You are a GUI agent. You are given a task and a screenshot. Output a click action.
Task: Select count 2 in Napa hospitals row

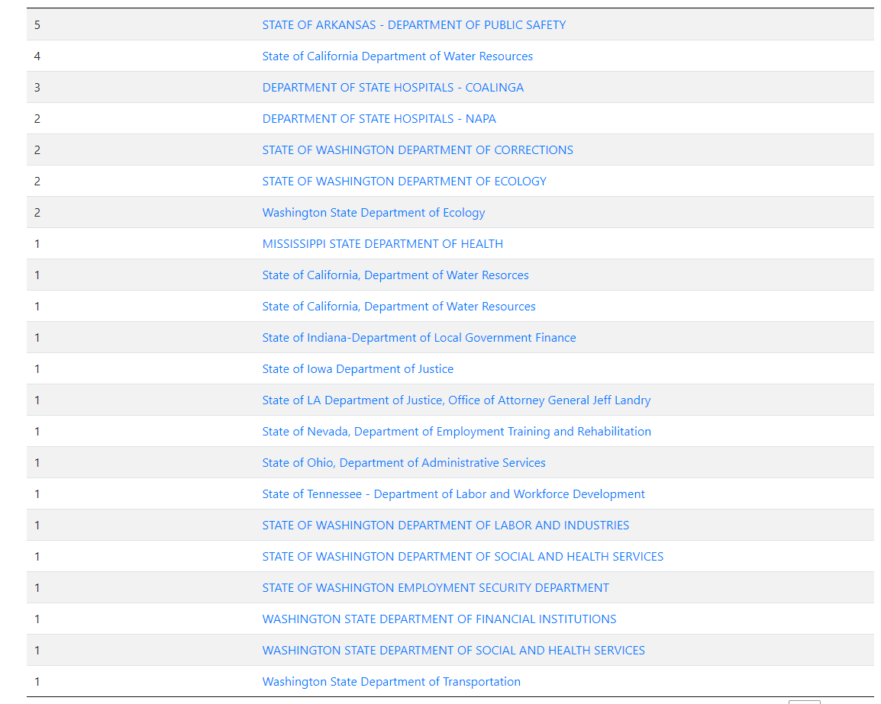[x=37, y=119]
